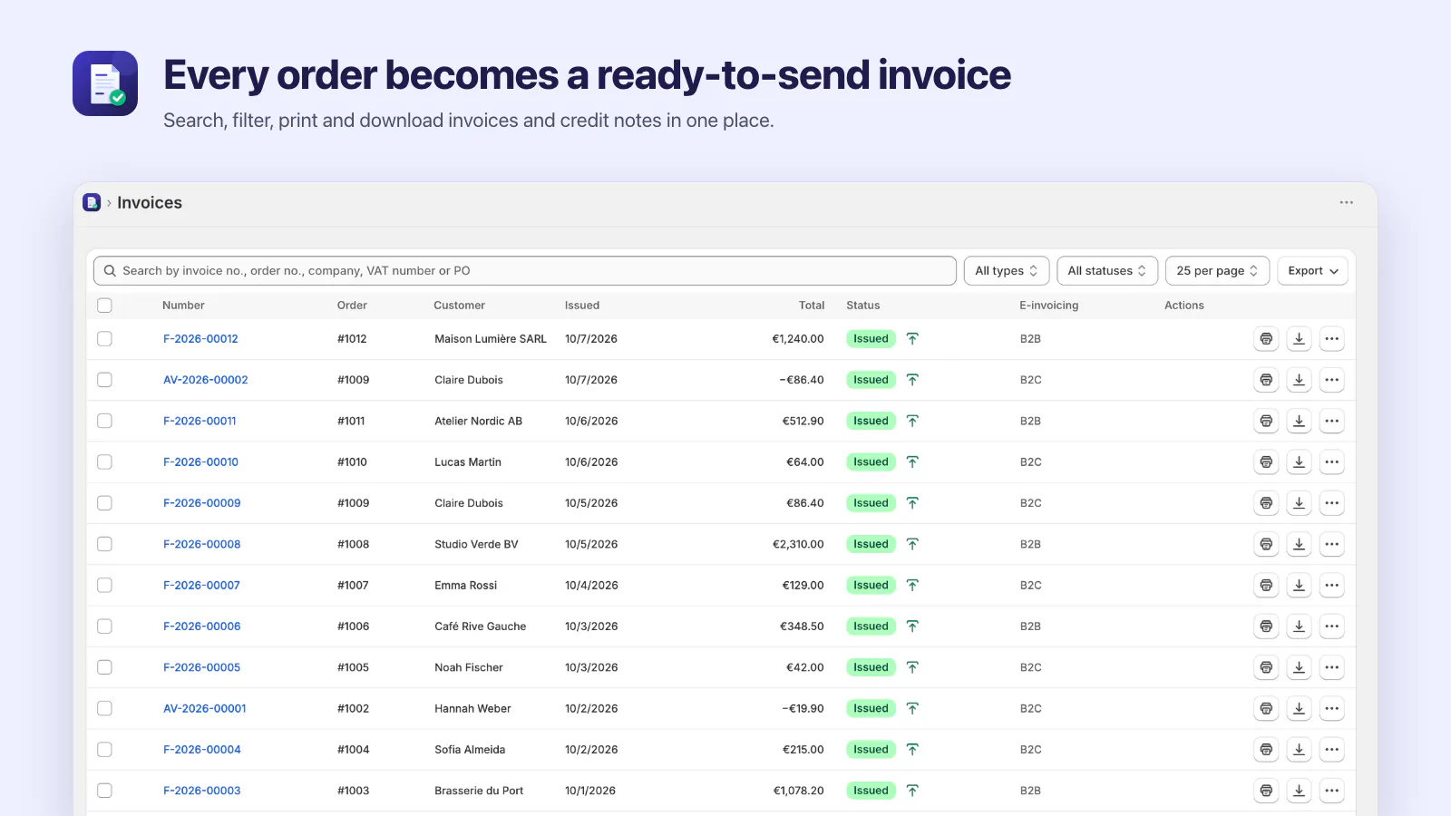Image resolution: width=1451 pixels, height=816 pixels.
Task: Click the amount €1,078.20
Action: click(x=798, y=791)
